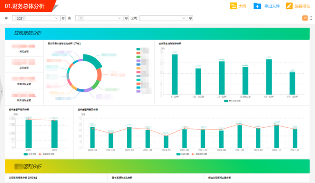Click the 2021-07 axis label

coord(203,150)
